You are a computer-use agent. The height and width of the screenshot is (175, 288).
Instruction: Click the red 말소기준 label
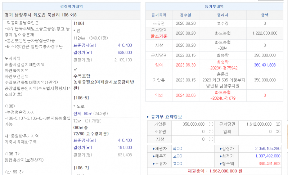click(159, 36)
